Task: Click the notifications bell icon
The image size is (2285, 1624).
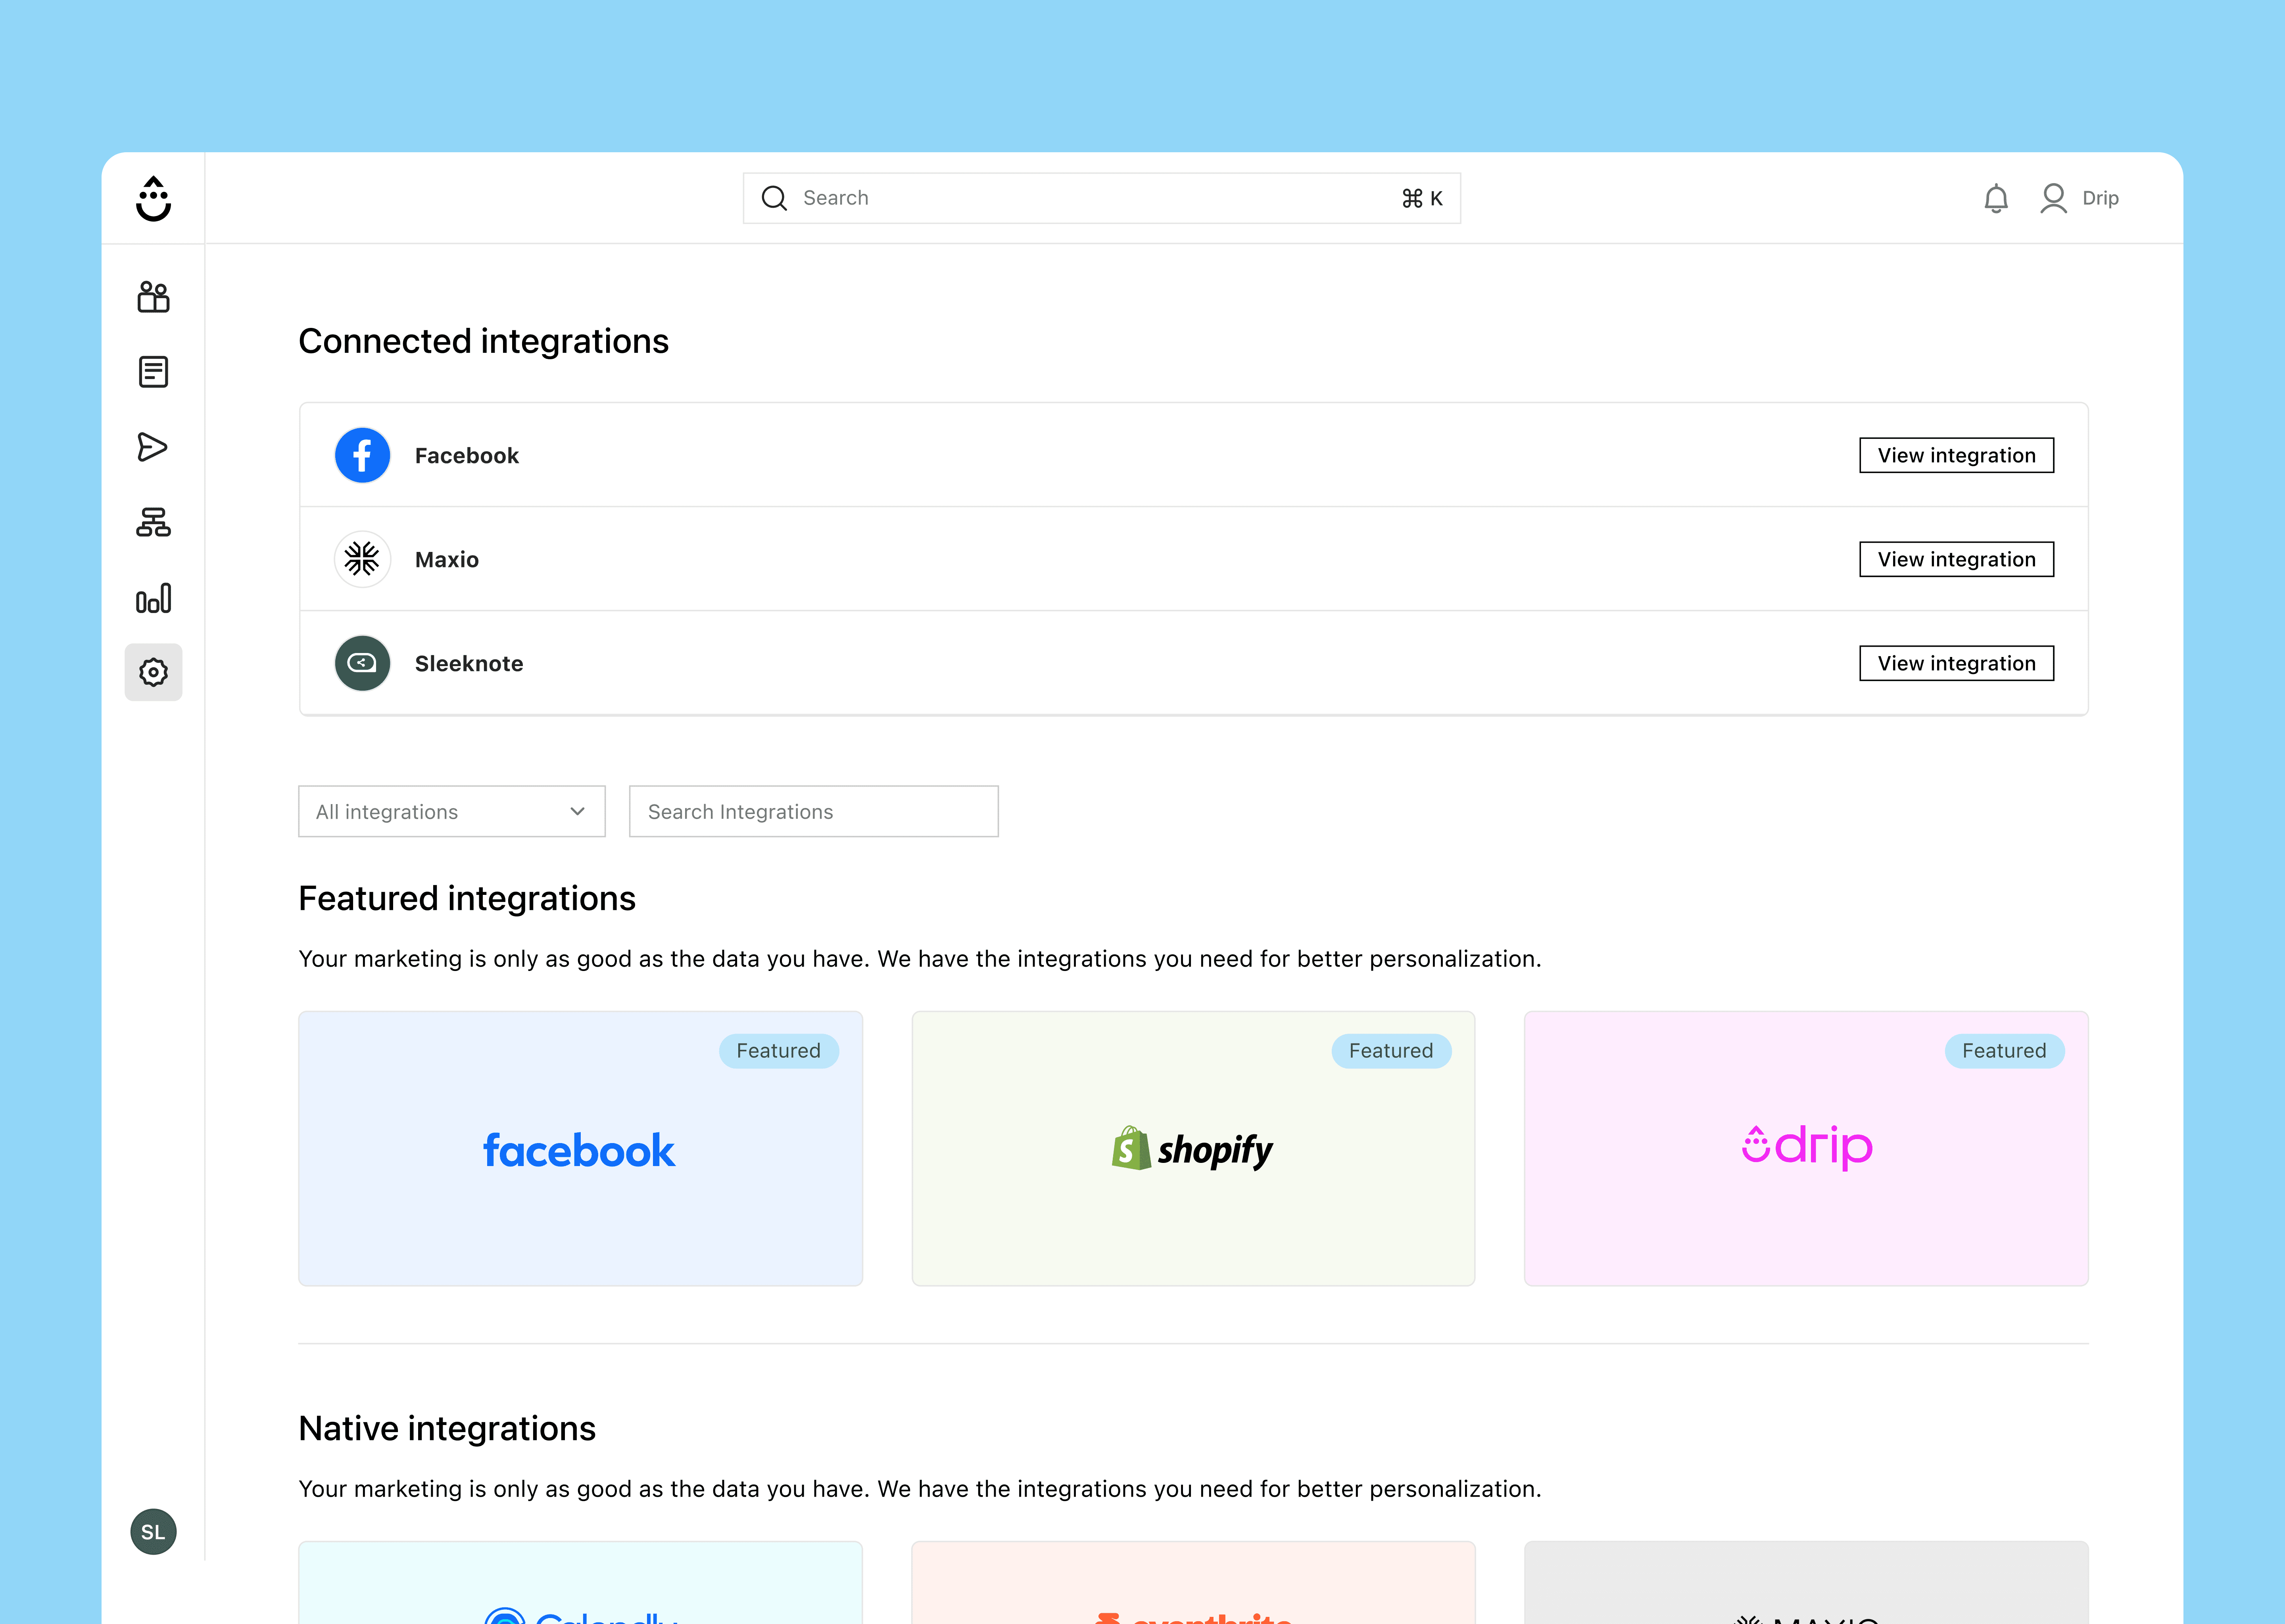Action: (x=1995, y=198)
